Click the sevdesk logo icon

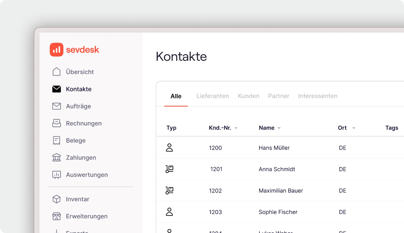pos(56,50)
